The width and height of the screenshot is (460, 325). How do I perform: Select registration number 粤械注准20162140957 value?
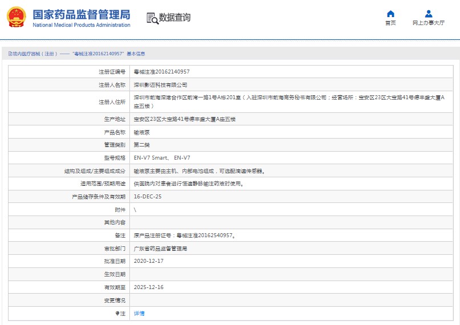(x=162, y=72)
